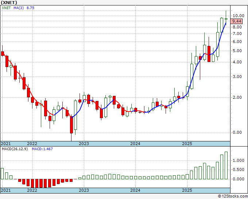Click 2022 on the MACD timeline
The image size is (248, 199).
pyautogui.click(x=32, y=190)
